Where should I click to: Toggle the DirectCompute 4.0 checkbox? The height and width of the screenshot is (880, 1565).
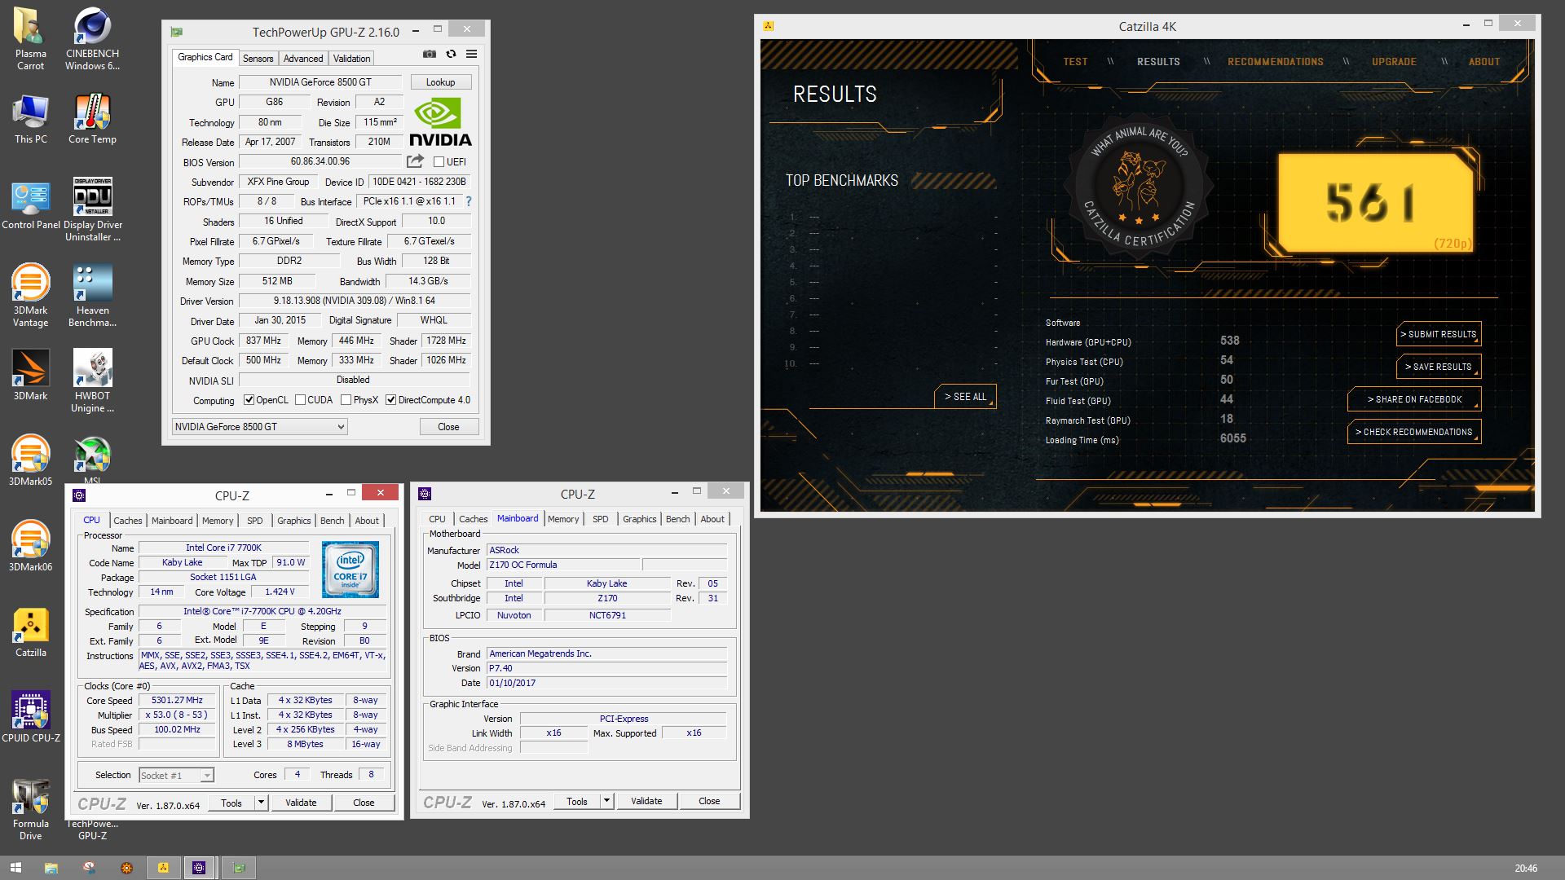(391, 400)
